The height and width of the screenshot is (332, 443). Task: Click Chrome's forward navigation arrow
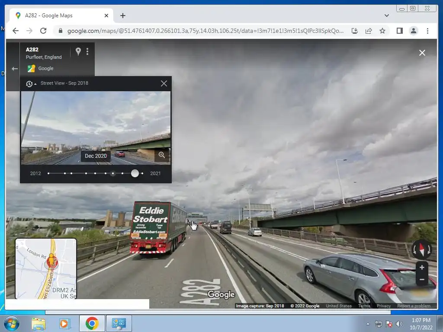pos(29,31)
